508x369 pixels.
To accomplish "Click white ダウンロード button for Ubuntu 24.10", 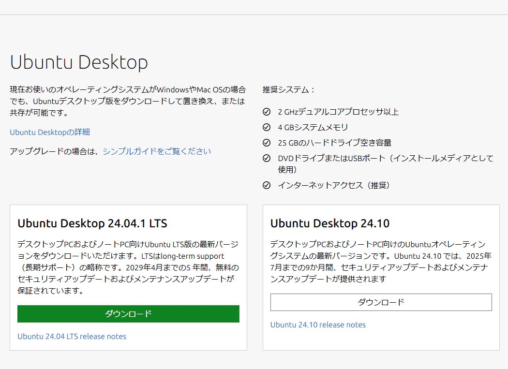I will click(x=381, y=302).
